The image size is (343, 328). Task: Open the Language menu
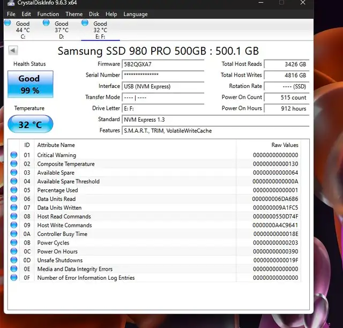point(136,14)
